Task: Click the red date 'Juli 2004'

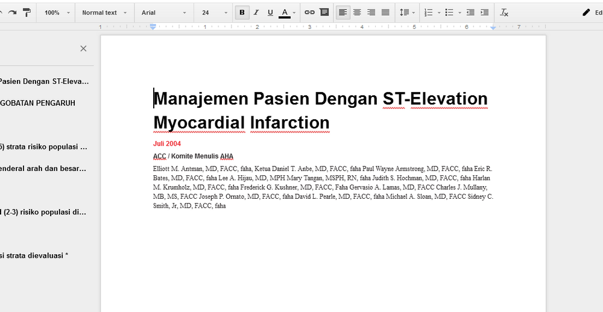Action: tap(167, 144)
